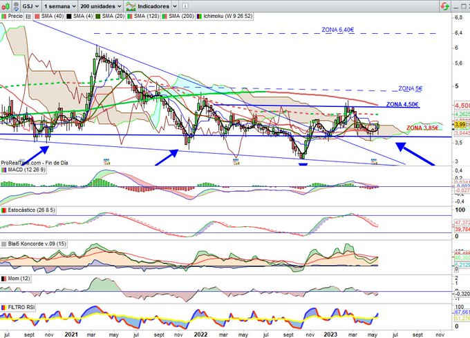Select the SMA (20) indicator label

tap(110, 16)
